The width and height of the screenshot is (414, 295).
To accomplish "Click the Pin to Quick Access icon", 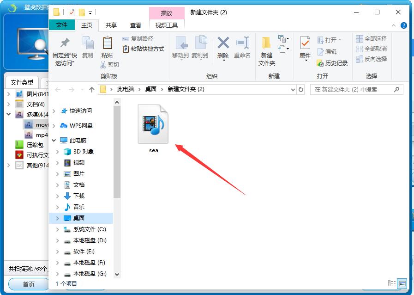I will click(x=65, y=44).
